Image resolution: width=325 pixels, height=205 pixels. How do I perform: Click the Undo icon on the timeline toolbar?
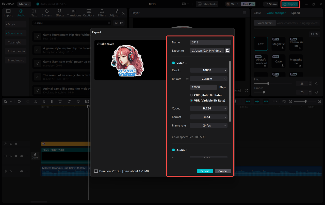click(19, 101)
